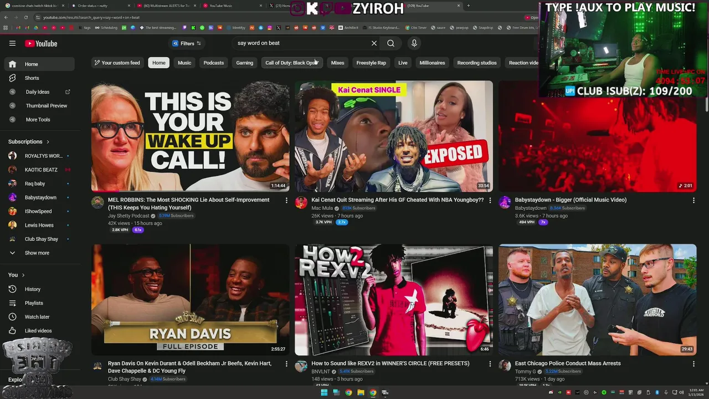Open the Ryan Davis full episode thumbnail
Image resolution: width=709 pixels, height=399 pixels.
(190, 299)
